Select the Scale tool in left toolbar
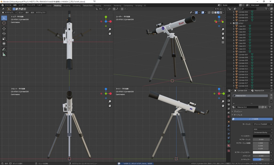Screen dimensions: 274x165 click(4, 39)
